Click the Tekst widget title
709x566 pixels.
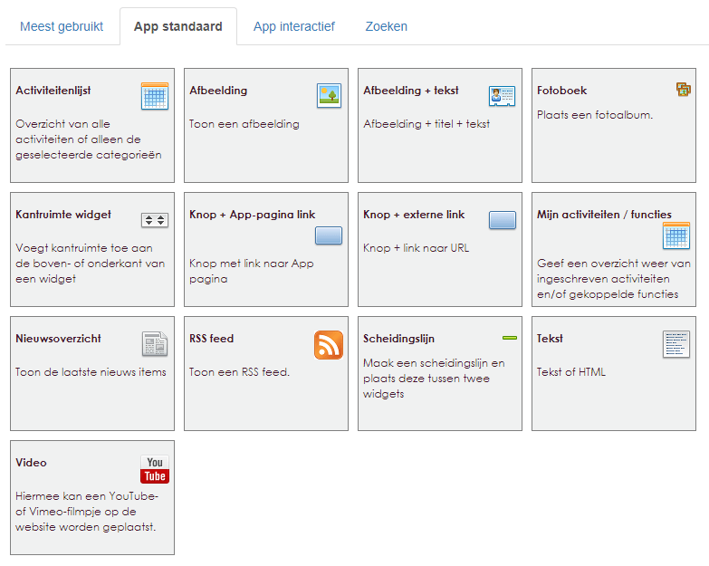550,338
